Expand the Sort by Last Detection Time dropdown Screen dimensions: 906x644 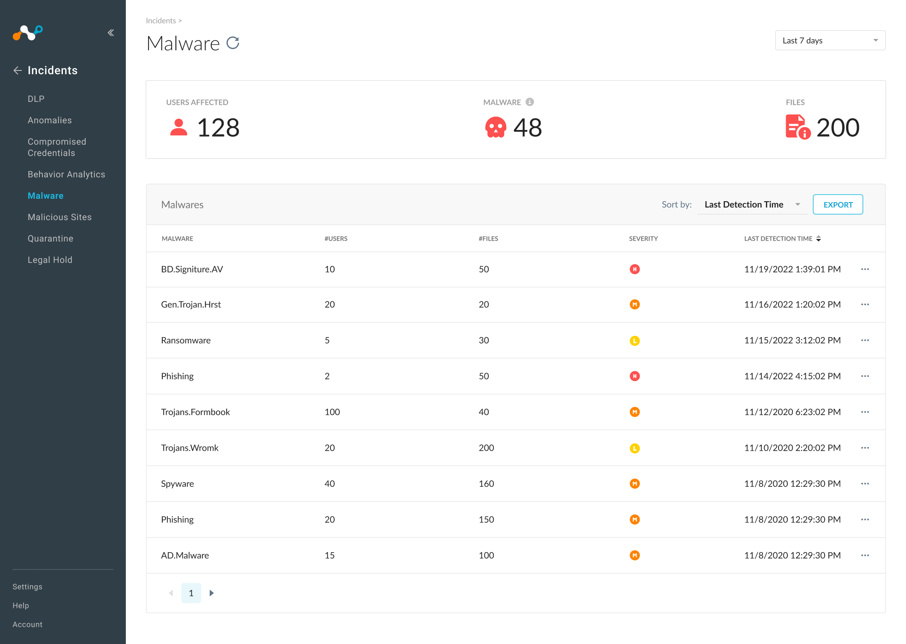752,205
